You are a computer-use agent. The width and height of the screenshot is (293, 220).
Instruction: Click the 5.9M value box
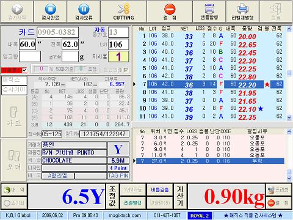click(118, 161)
